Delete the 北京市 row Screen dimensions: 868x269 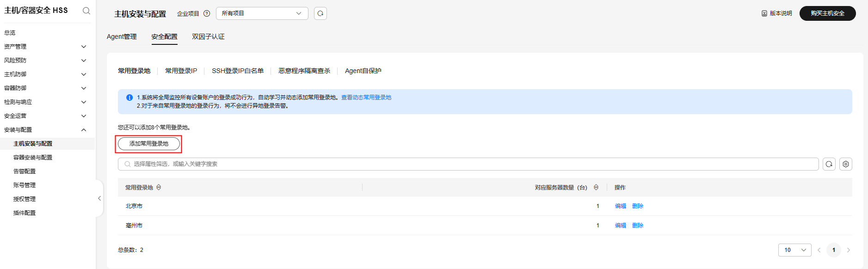638,206
